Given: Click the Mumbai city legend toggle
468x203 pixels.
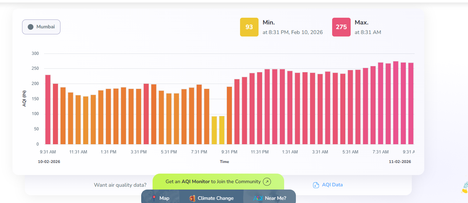Looking at the screenshot, I should tap(41, 27).
